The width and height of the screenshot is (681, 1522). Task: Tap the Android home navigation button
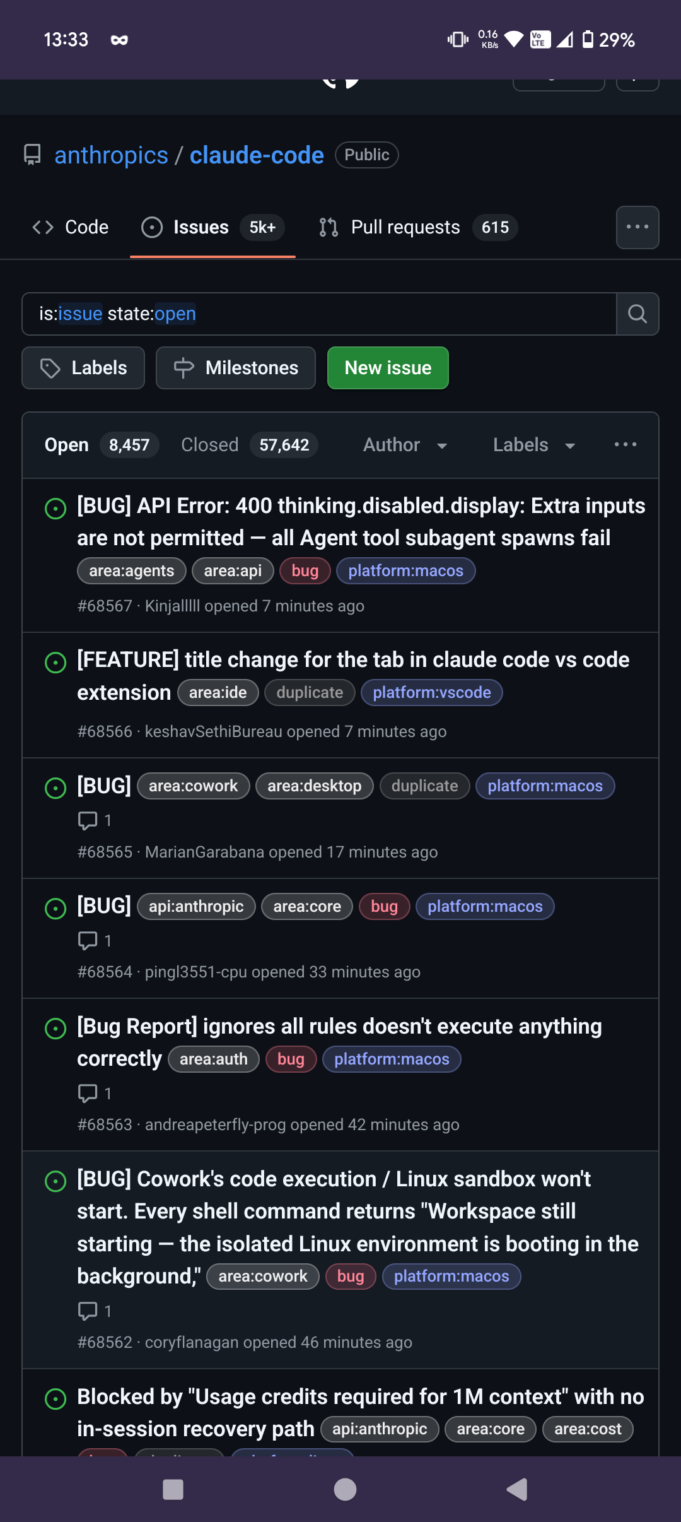[345, 1489]
